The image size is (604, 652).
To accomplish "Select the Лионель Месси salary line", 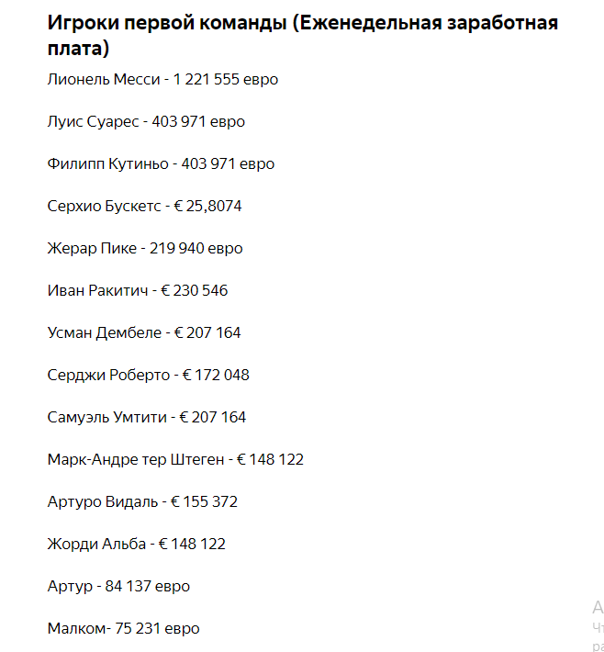I will pyautogui.click(x=162, y=79).
